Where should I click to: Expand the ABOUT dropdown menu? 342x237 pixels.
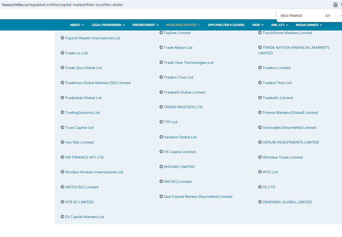[77, 25]
